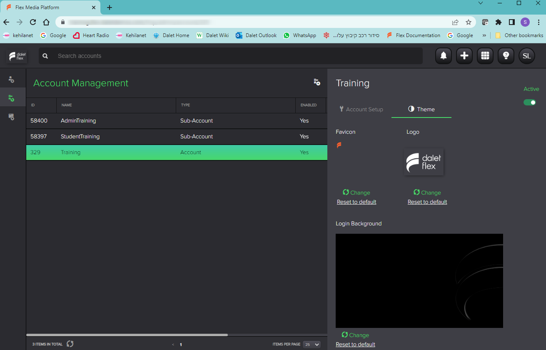546x350 pixels.
Task: Expand the items per page dropdown
Action: pyautogui.click(x=312, y=345)
